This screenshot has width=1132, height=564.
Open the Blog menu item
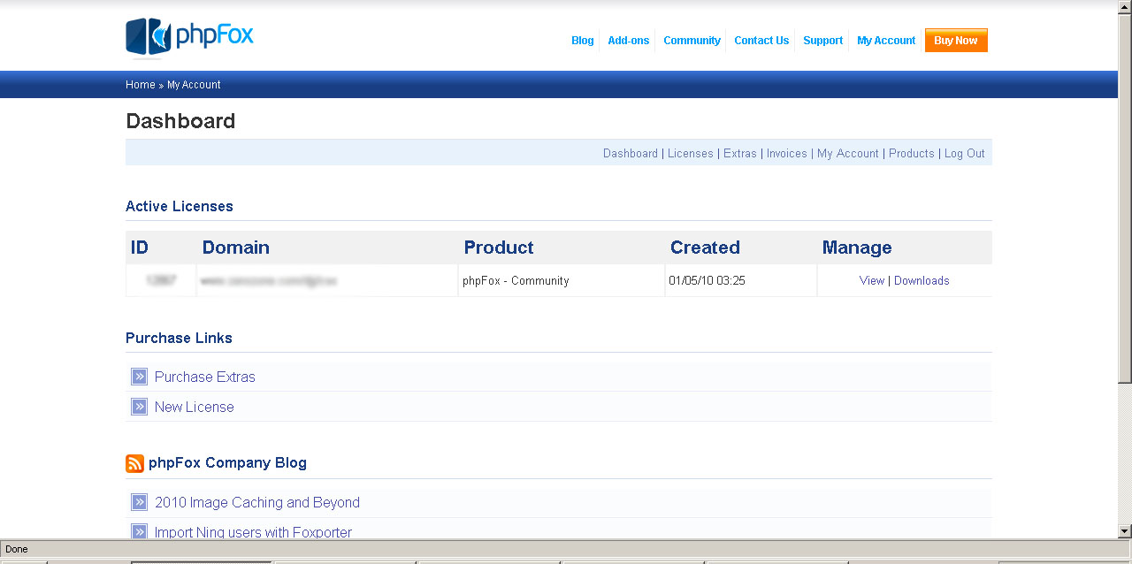point(583,41)
